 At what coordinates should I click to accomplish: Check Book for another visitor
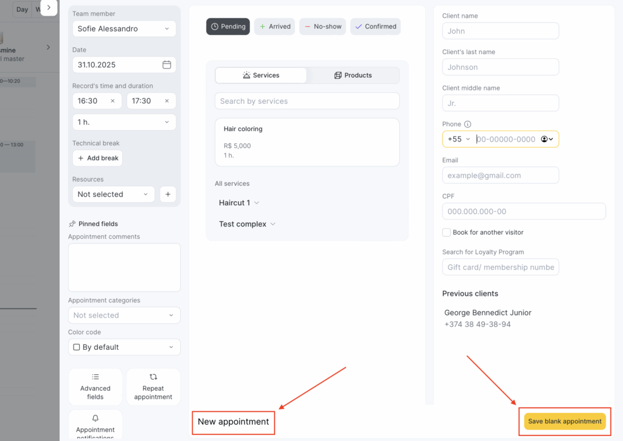pyautogui.click(x=447, y=233)
